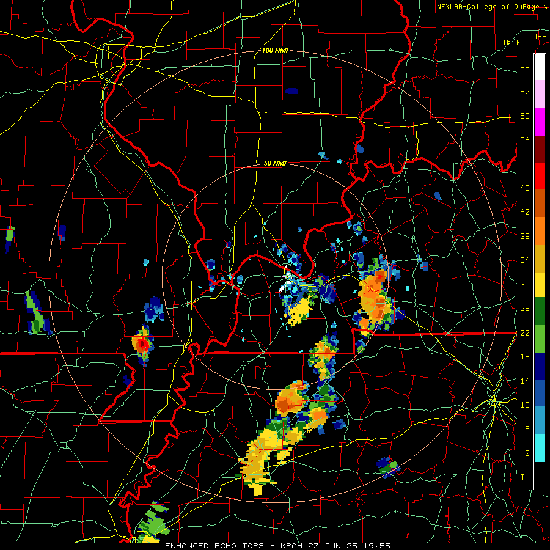Click the dark orange legend swatch
Image resolution: width=550 pixels, height=550 pixels.
[540, 203]
